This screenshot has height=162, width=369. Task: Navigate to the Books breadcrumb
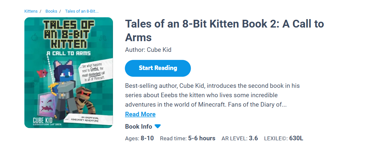tap(51, 11)
